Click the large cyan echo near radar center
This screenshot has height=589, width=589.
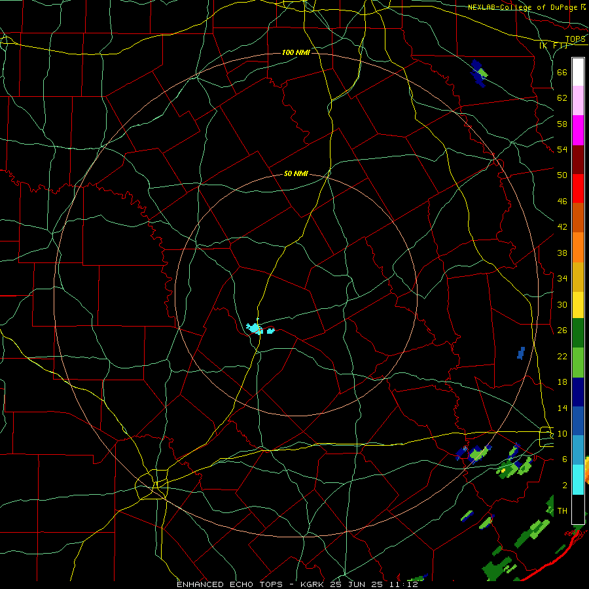(x=255, y=328)
